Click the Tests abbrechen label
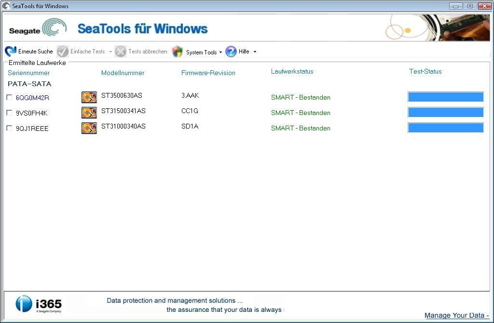494x323 pixels. click(148, 51)
